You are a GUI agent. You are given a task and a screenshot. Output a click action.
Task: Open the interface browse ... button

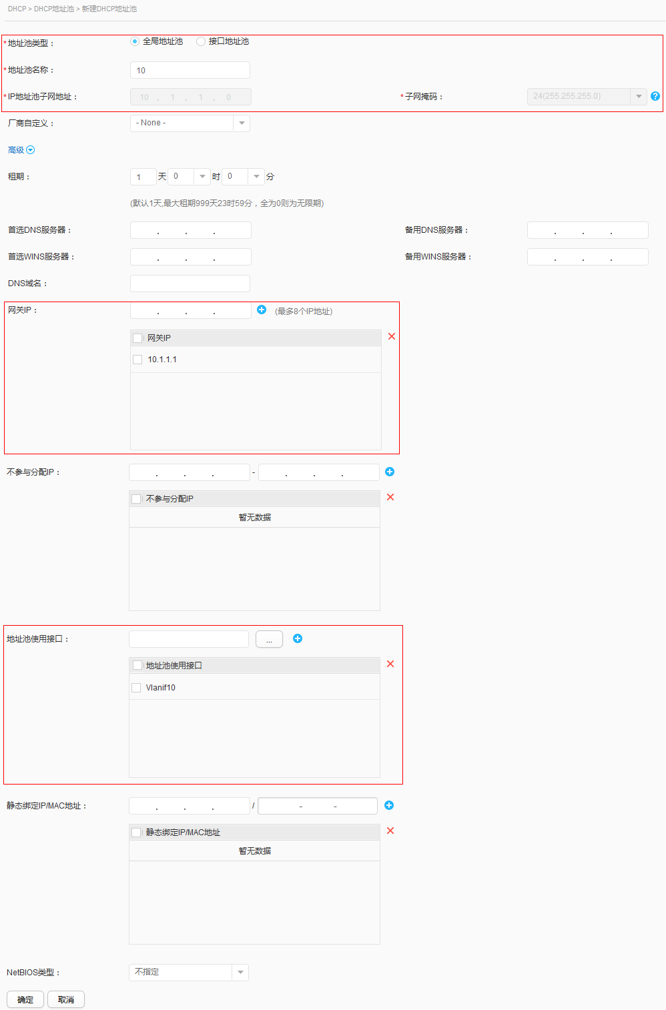[x=269, y=638]
